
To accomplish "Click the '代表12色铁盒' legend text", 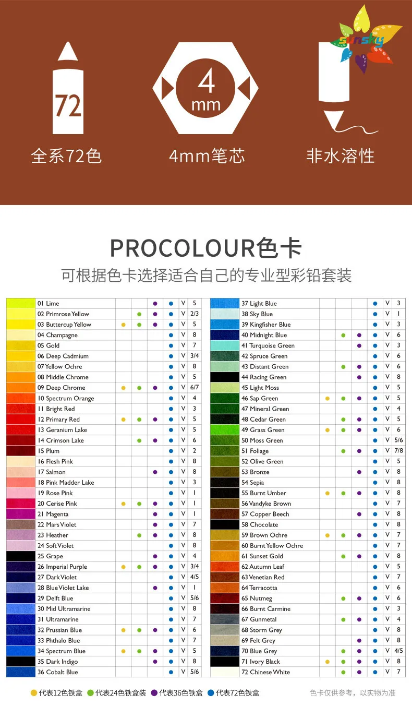I will coord(60,693).
